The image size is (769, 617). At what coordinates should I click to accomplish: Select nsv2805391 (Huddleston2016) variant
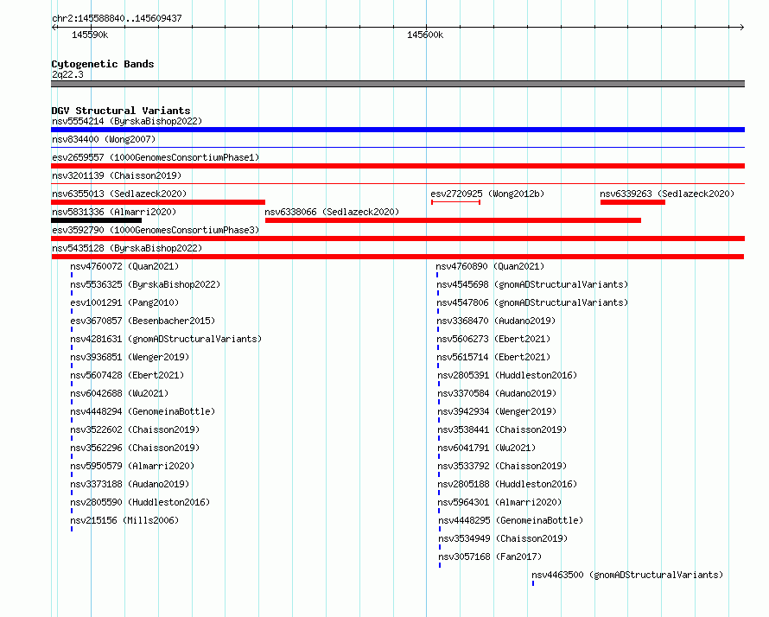click(507, 375)
